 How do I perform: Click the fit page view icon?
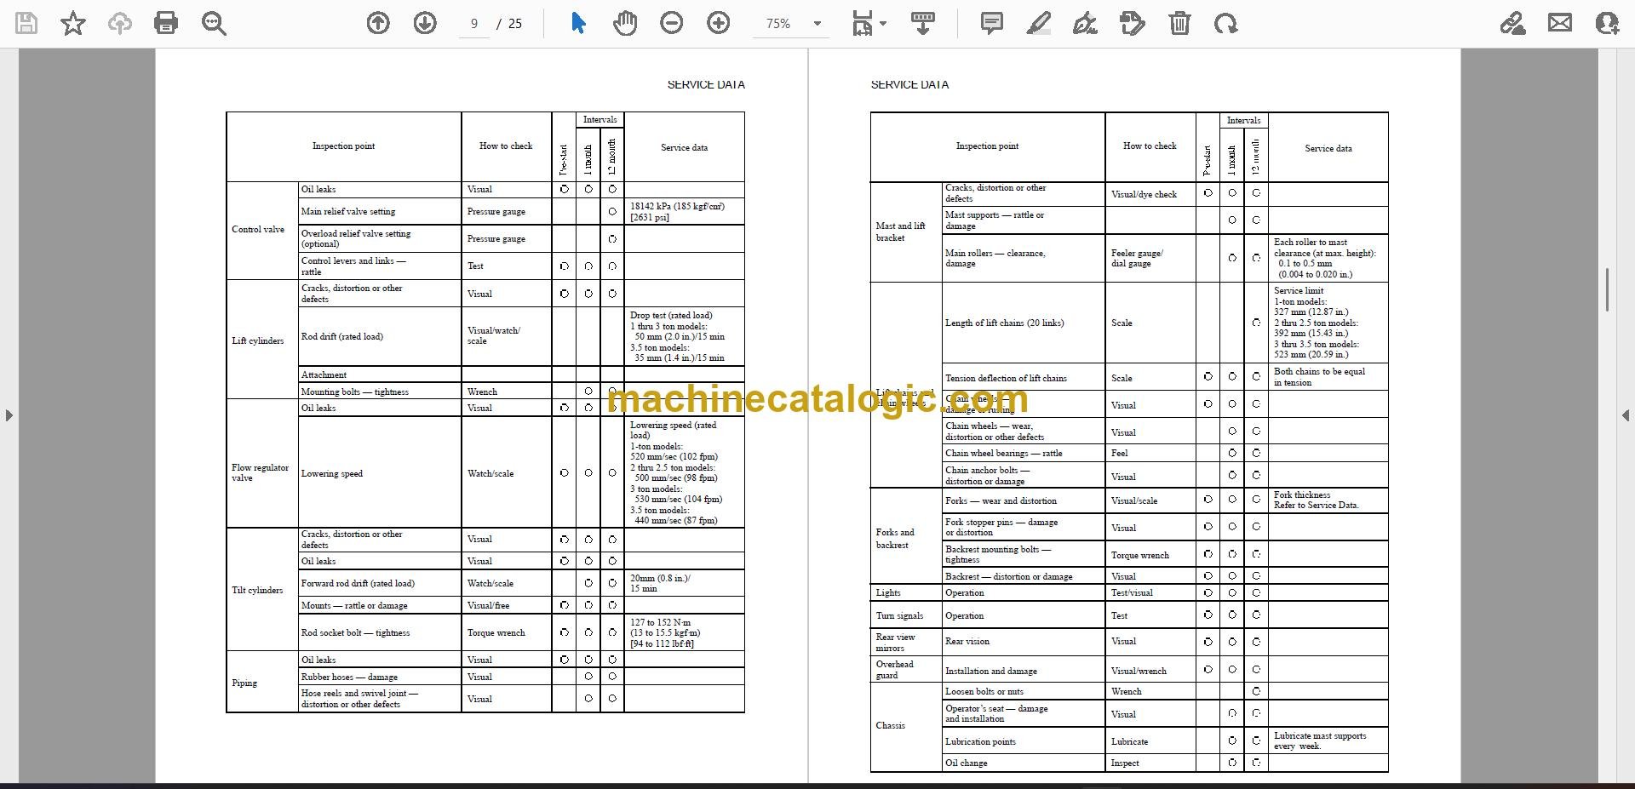click(x=863, y=24)
